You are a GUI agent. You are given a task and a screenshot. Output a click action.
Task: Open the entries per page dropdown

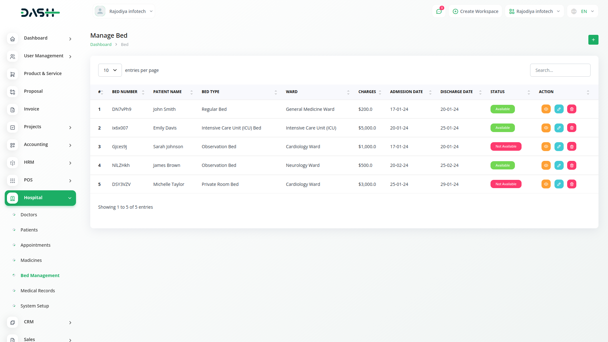click(x=110, y=70)
